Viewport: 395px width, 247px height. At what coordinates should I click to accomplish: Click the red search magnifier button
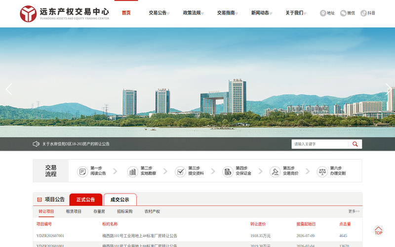pyautogui.click(x=355, y=144)
